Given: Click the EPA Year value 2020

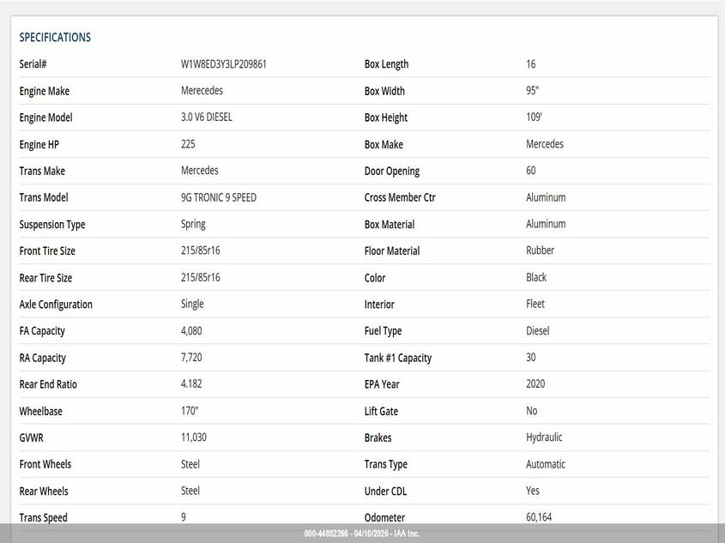Looking at the screenshot, I should click(535, 384).
